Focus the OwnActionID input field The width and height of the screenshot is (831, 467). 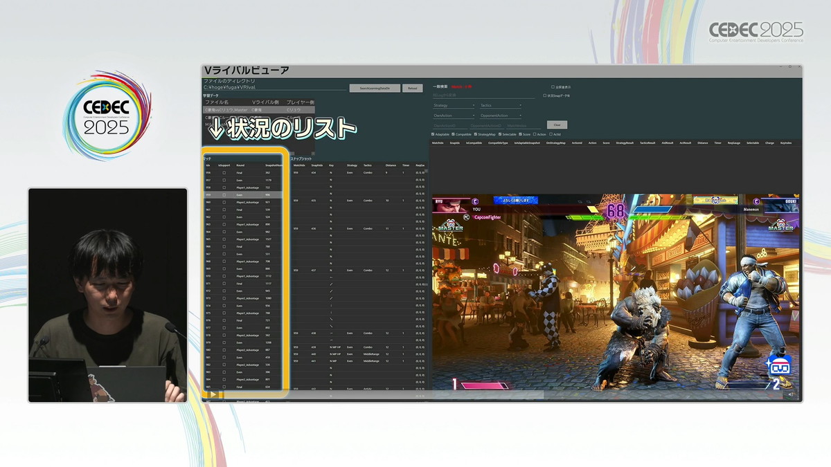[x=449, y=126]
